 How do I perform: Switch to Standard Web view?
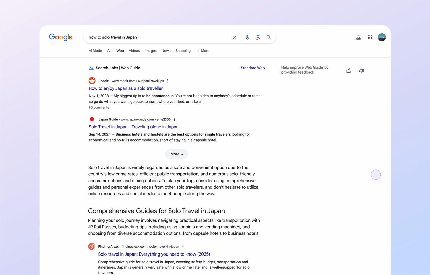point(253,68)
